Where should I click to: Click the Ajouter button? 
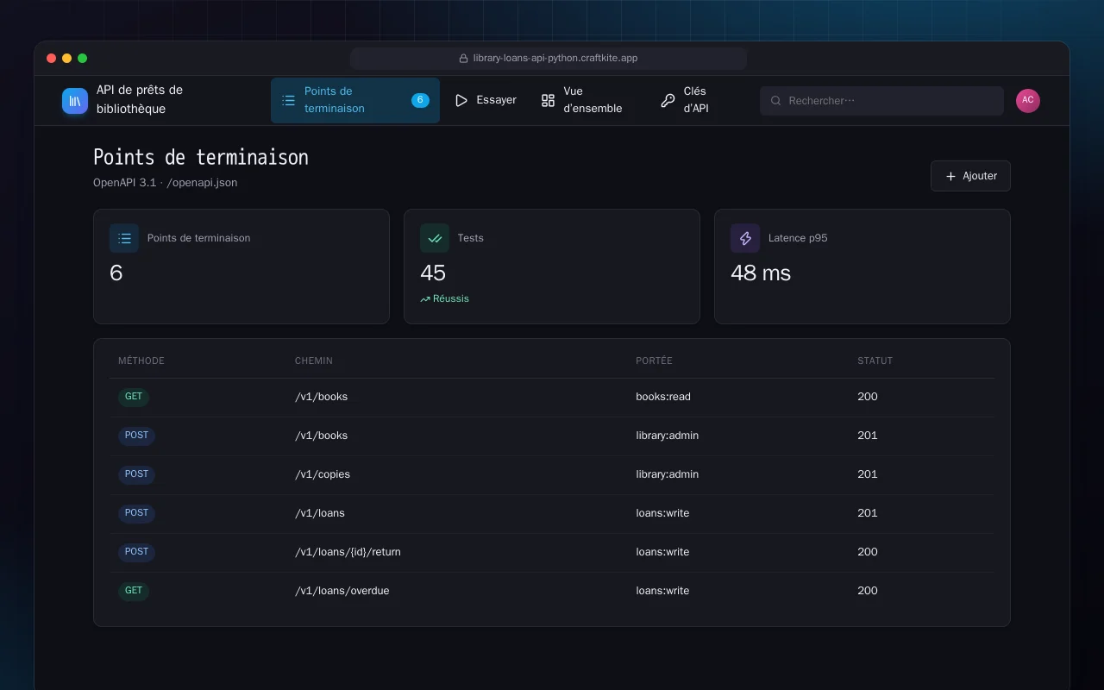(970, 176)
